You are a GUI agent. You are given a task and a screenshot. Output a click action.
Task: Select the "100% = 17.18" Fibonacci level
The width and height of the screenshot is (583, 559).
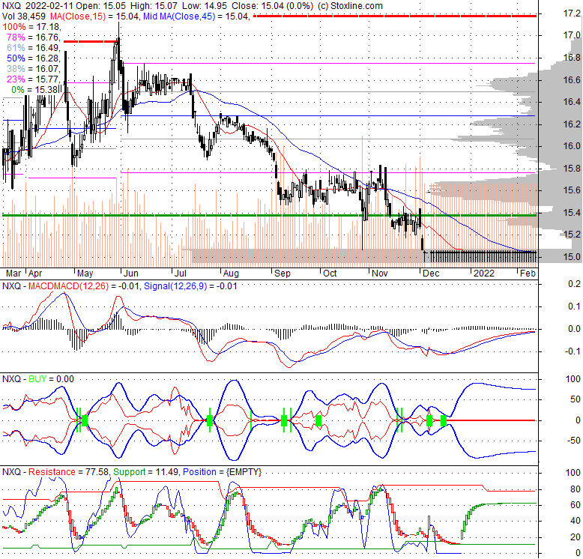pos(31,27)
